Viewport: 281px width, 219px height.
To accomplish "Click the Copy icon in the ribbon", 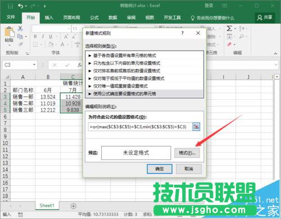I will point(20,36).
